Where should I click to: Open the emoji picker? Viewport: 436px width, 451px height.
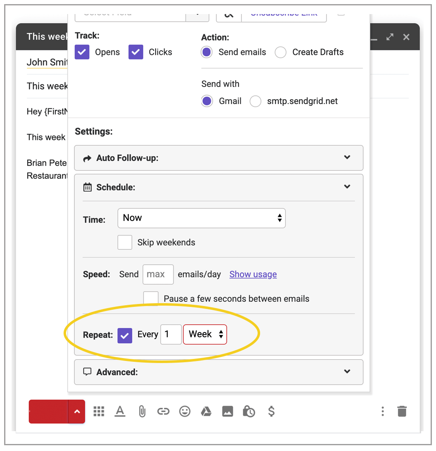point(185,411)
